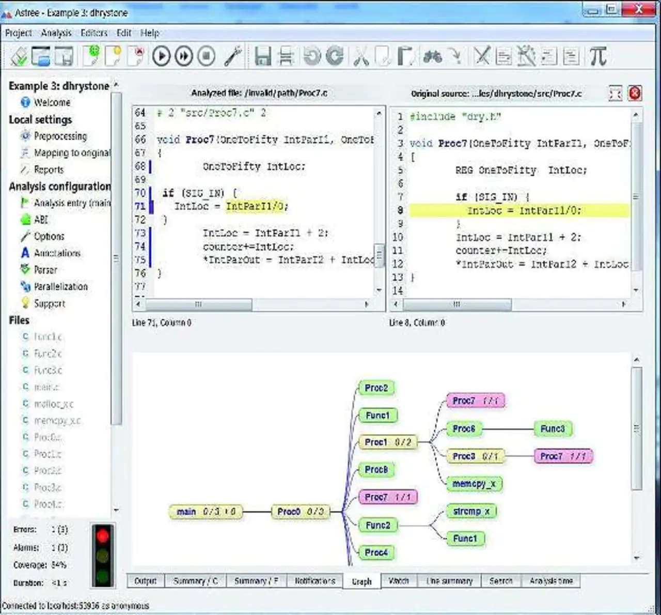Click the Func3 graph node
661x615 pixels.
[x=553, y=429]
